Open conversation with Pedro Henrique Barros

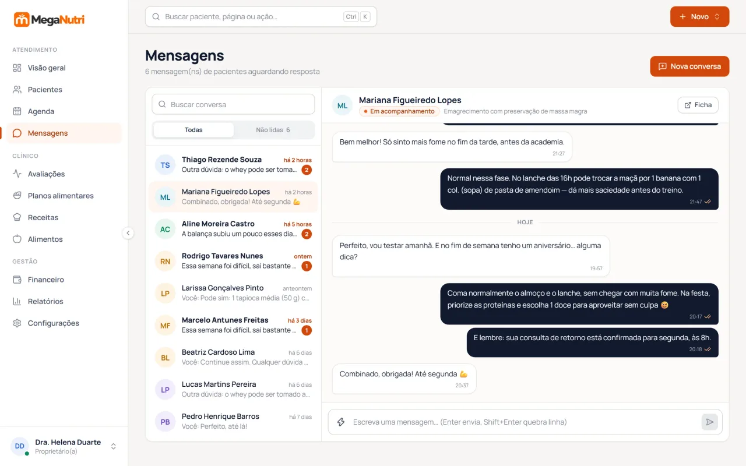coord(233,421)
